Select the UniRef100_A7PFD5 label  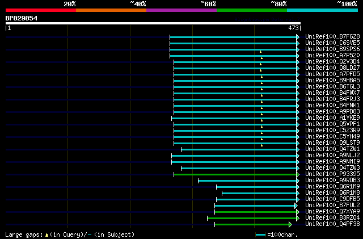coord(332,74)
